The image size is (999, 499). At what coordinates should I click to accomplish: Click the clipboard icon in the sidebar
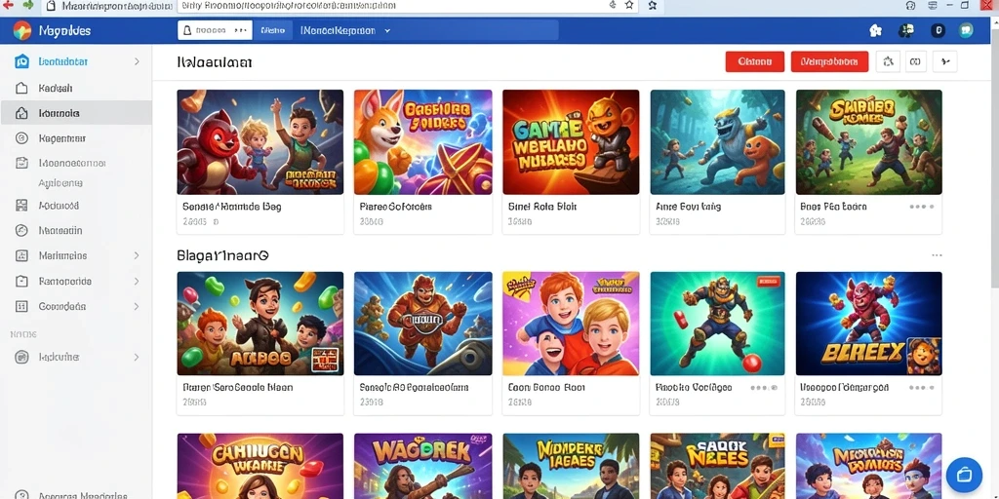point(21,163)
